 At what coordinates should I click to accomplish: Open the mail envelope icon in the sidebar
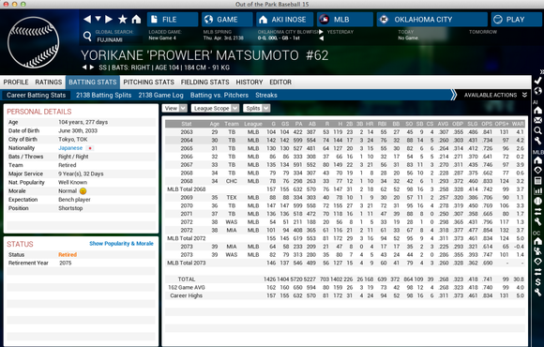[537, 120]
